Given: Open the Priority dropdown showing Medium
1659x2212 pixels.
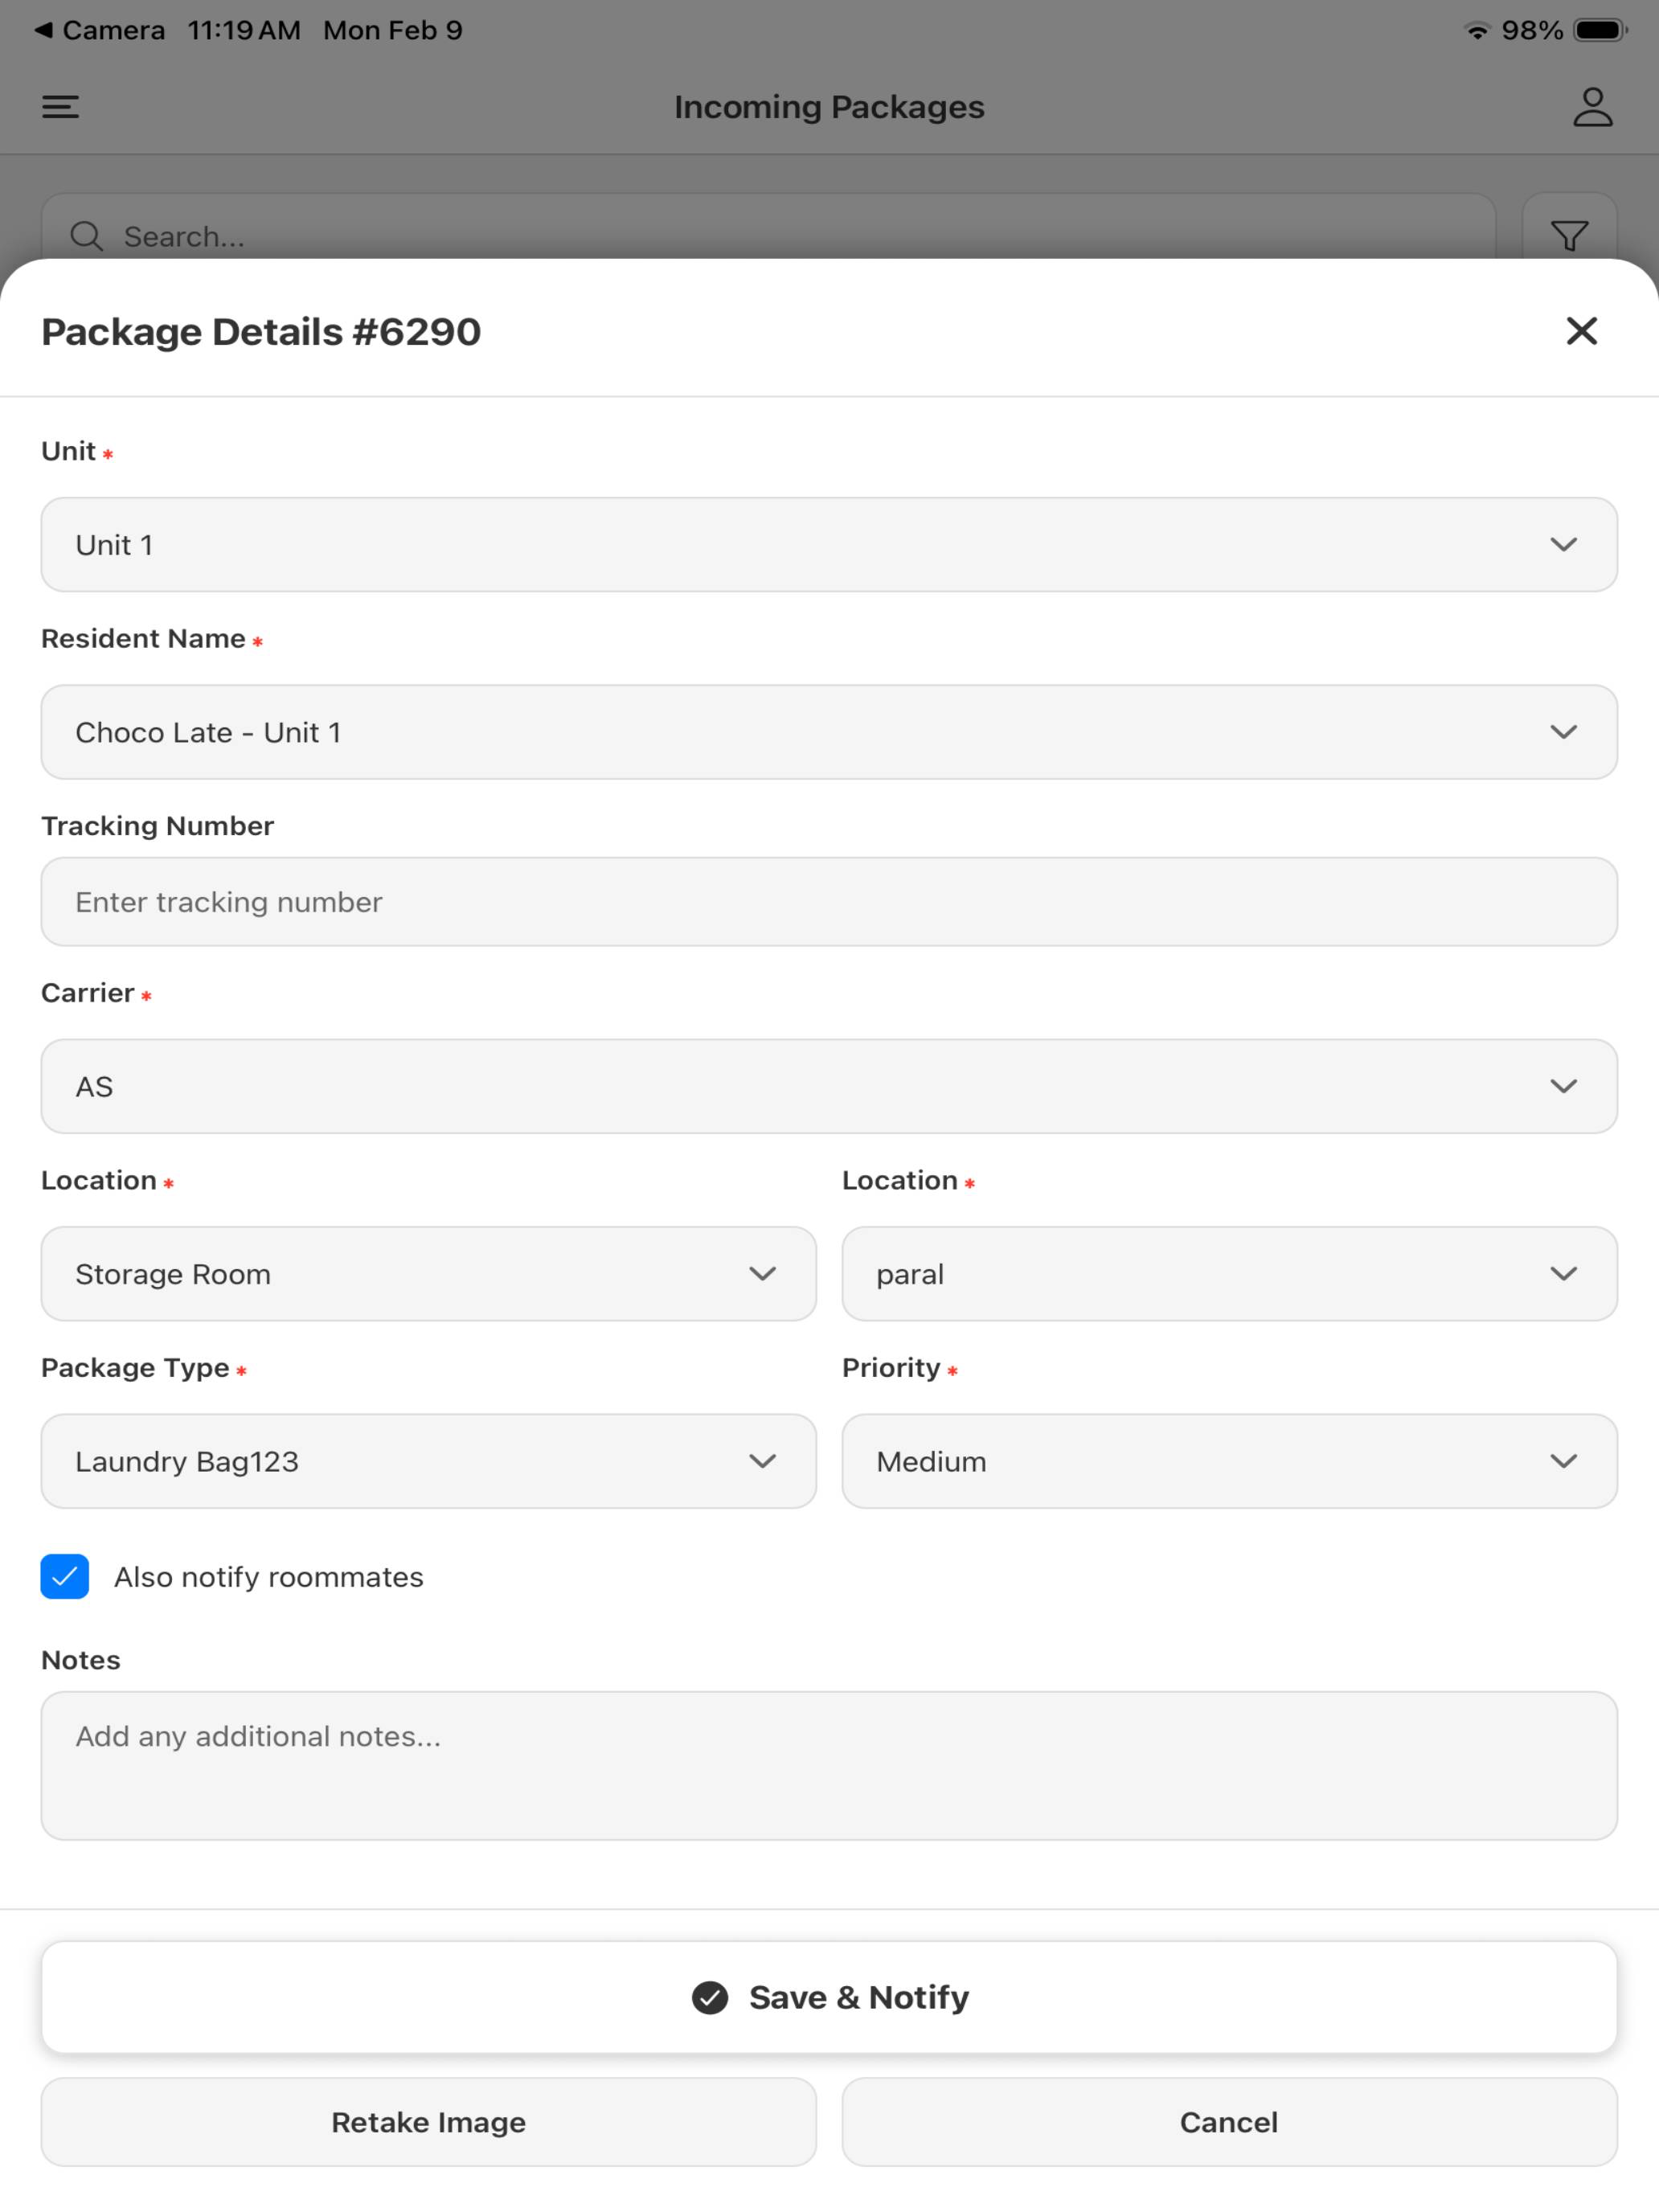Looking at the screenshot, I should (1229, 1461).
